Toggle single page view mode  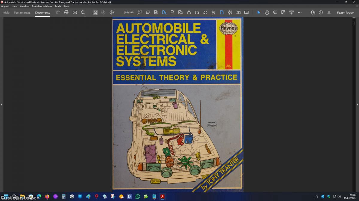[x=222, y=13]
